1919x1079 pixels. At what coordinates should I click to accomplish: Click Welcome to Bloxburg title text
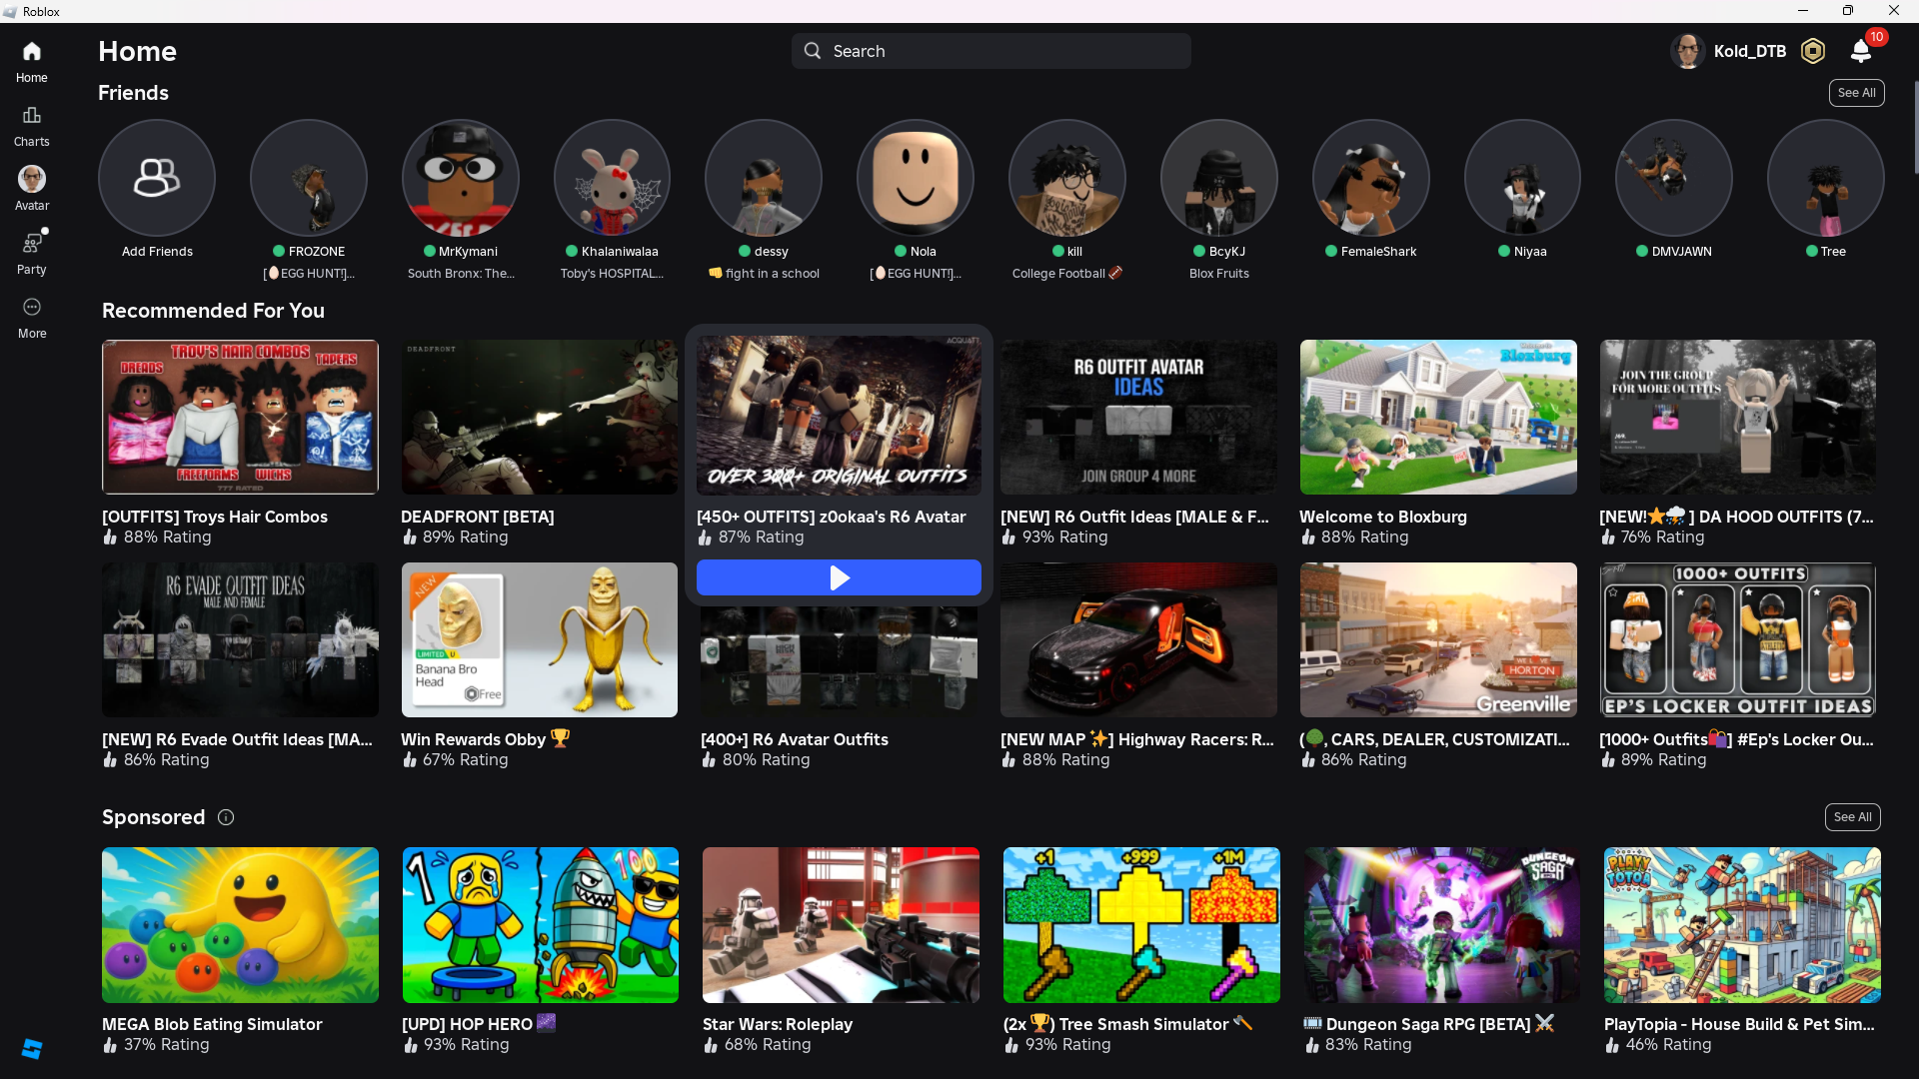coord(1383,517)
